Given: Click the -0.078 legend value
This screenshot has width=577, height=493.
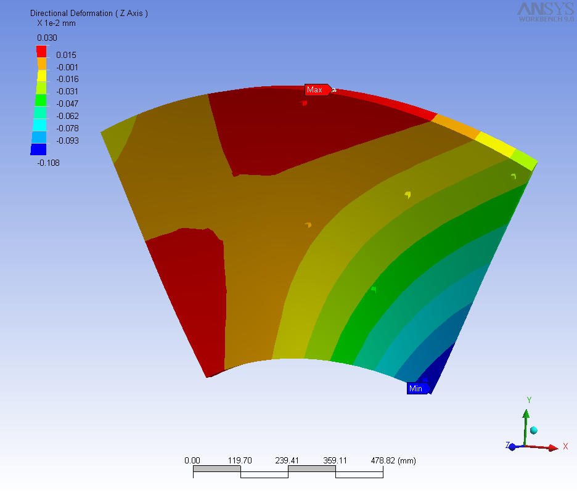Looking at the screenshot, I should [67, 128].
